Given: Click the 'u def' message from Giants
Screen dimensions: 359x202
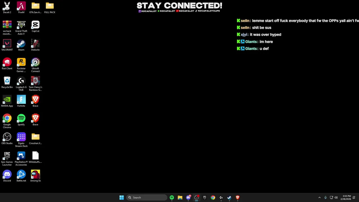Looking at the screenshot, I should [x=264, y=49].
